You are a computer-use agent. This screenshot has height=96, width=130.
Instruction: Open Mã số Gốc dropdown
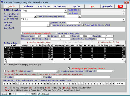pos(42,77)
